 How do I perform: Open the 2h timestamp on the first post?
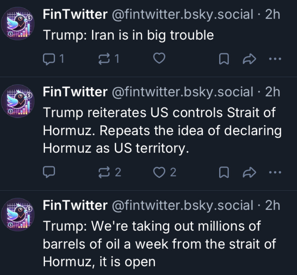(273, 14)
